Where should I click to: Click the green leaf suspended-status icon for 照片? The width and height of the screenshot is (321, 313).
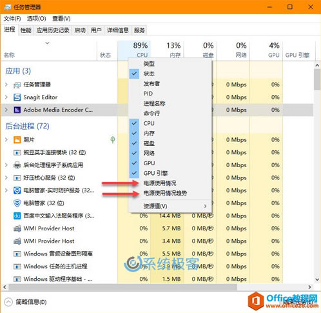113,139
